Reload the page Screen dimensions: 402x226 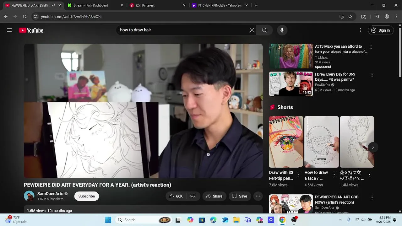(24, 17)
